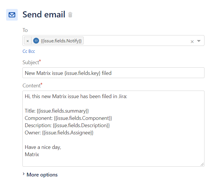210x182 pixels.
Task: Remove the {{issue.fields.Notify}} recipient chip
Action: click(x=28, y=41)
